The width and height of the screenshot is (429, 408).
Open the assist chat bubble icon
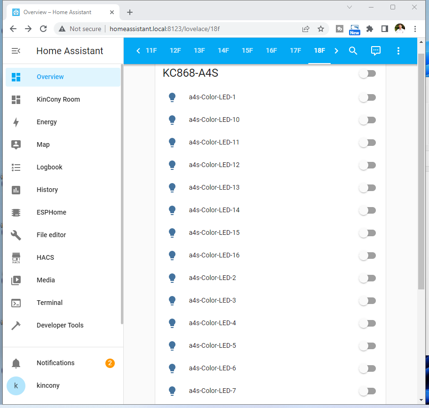click(x=375, y=51)
